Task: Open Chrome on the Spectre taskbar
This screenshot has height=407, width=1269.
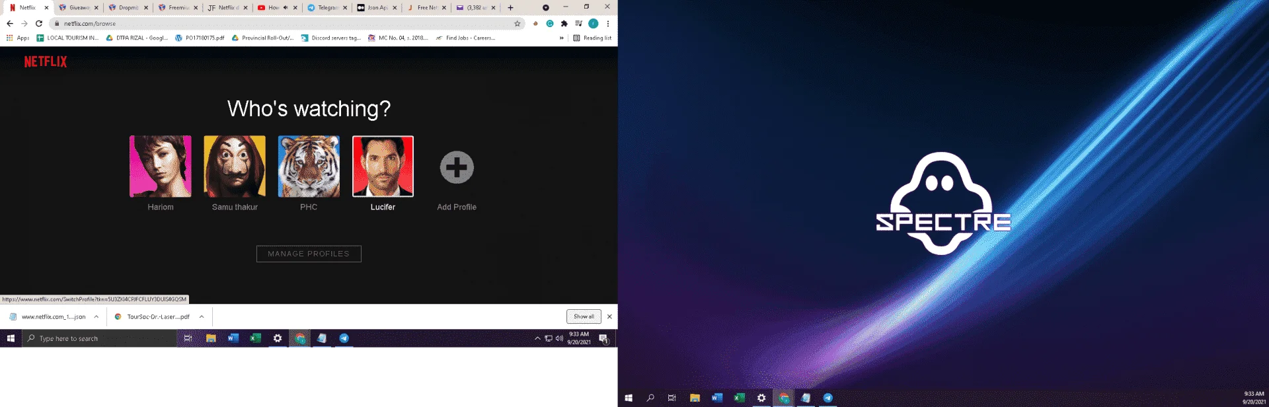Action: click(784, 398)
